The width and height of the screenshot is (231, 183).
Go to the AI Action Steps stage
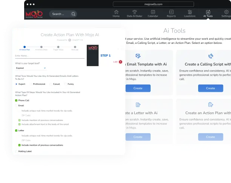pos(42,47)
